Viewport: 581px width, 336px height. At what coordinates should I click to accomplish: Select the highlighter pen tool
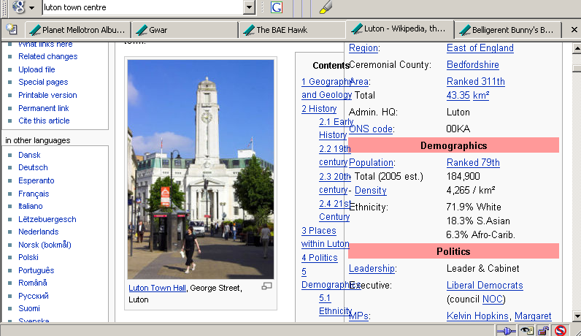[326, 7]
